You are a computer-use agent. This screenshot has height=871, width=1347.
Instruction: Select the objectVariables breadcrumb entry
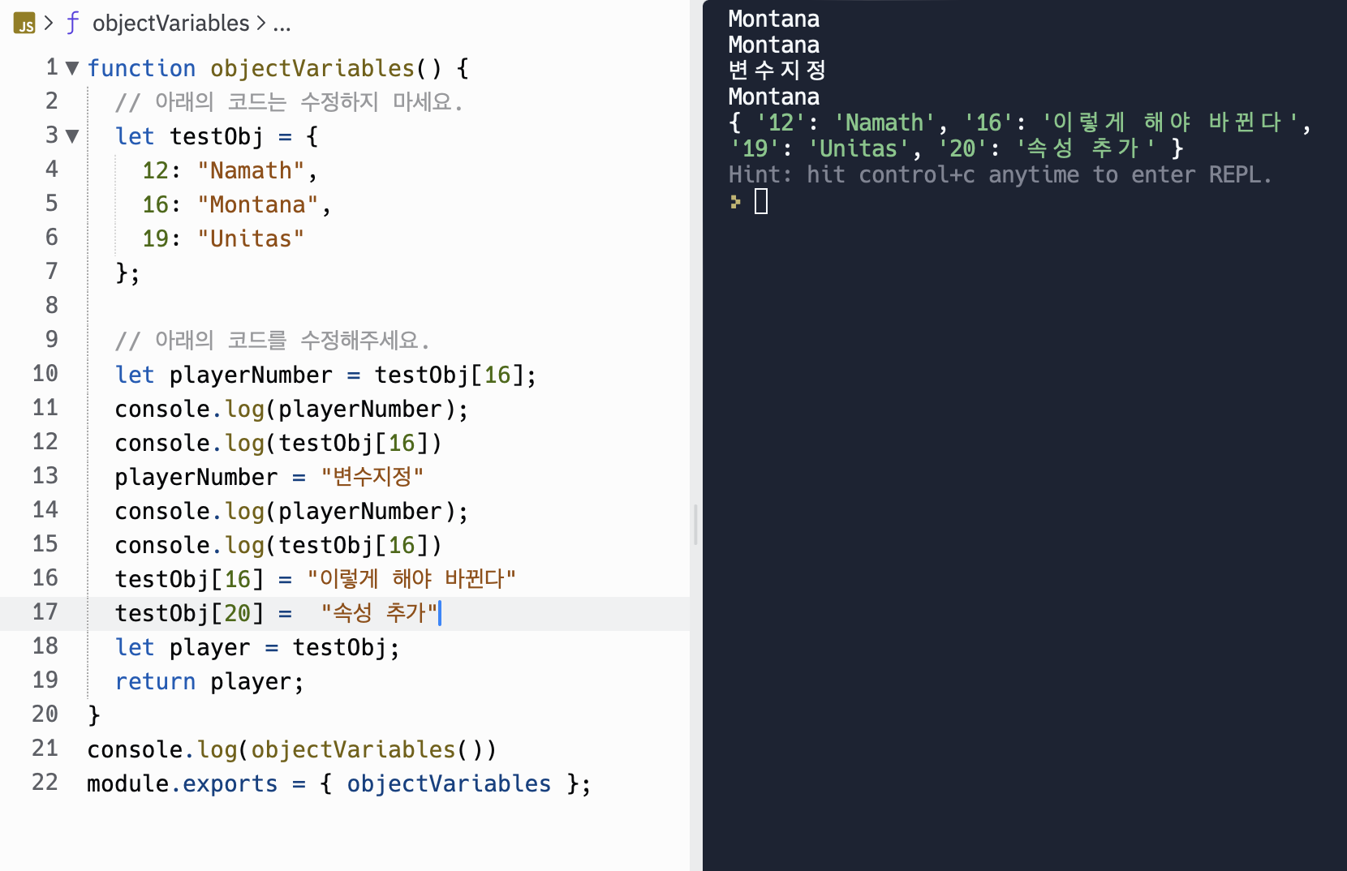pyautogui.click(x=170, y=23)
